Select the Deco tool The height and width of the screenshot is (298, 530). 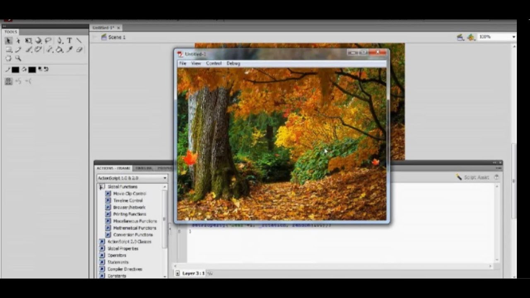pos(38,50)
